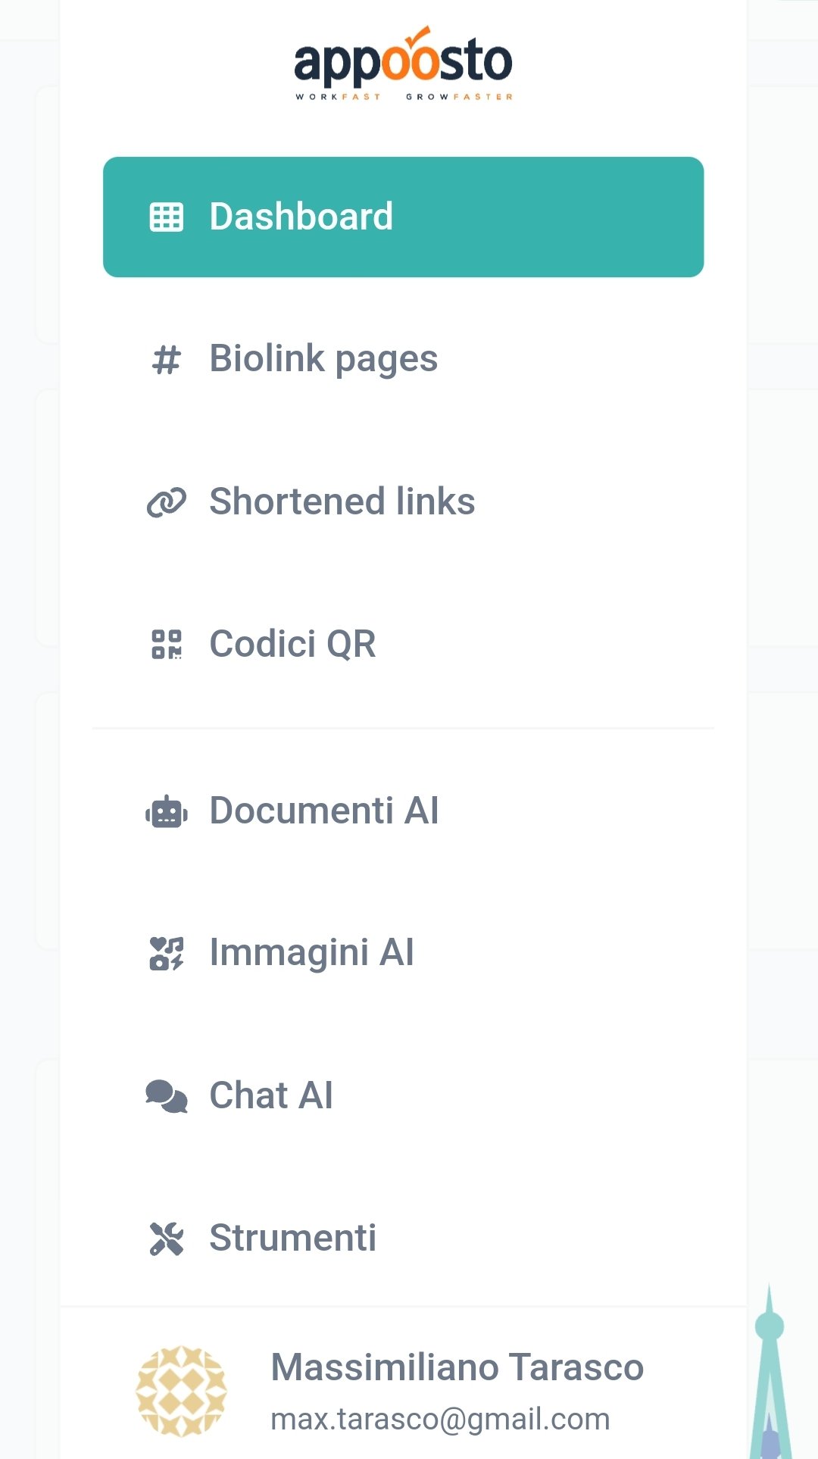Open Immagini AI
Image resolution: width=818 pixels, height=1459 pixels.
(x=311, y=953)
